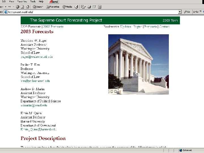Click the green Supreme Court Forecasting Project banner title

(66, 20)
